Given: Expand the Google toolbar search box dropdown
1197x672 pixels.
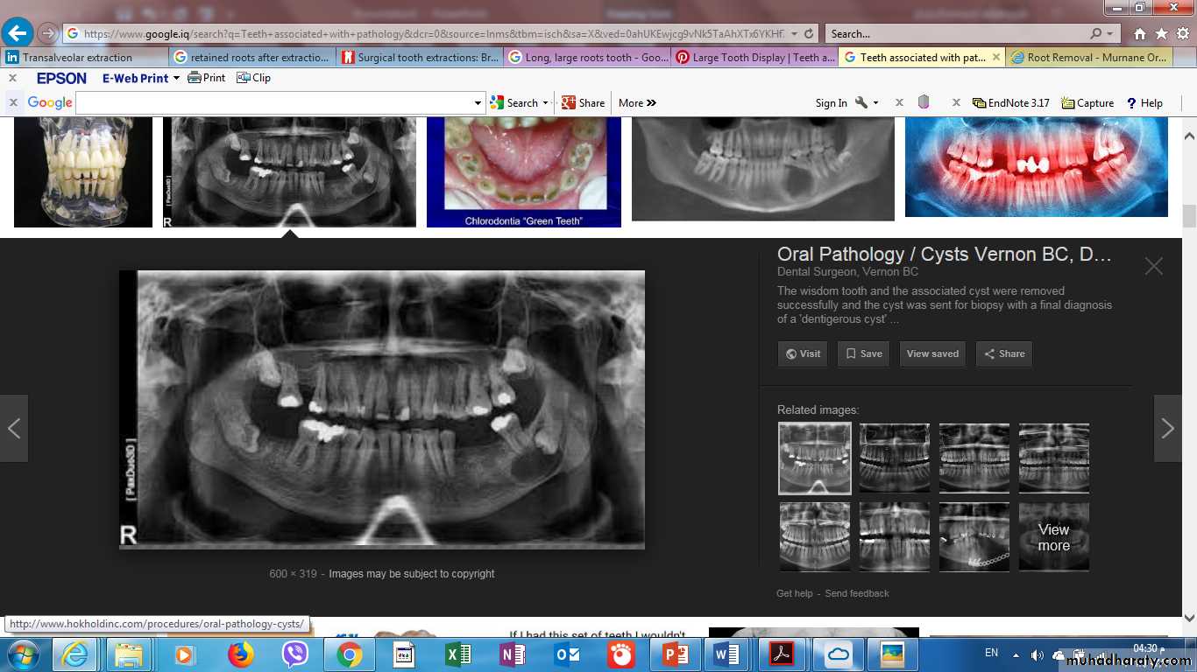Looking at the screenshot, I should 478,103.
